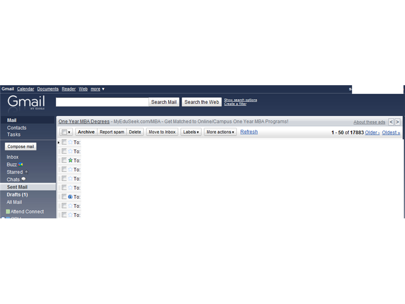
Task: Show next ad with right arrow
Action: click(397, 122)
